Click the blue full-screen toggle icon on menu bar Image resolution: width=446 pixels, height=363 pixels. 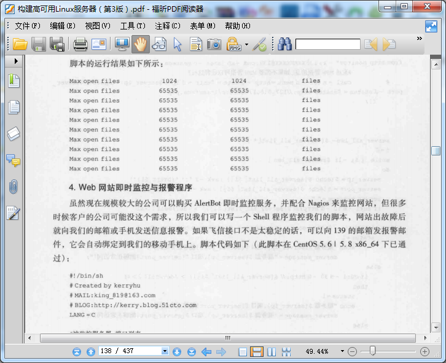tap(431, 26)
